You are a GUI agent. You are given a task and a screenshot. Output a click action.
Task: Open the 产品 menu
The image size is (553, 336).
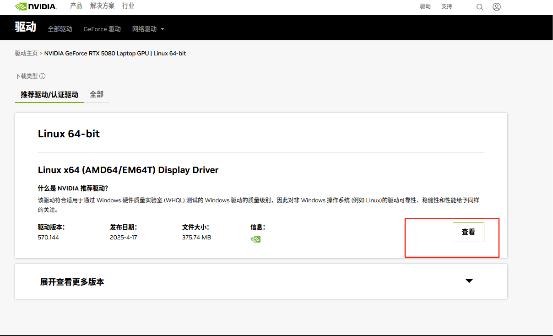(x=76, y=6)
